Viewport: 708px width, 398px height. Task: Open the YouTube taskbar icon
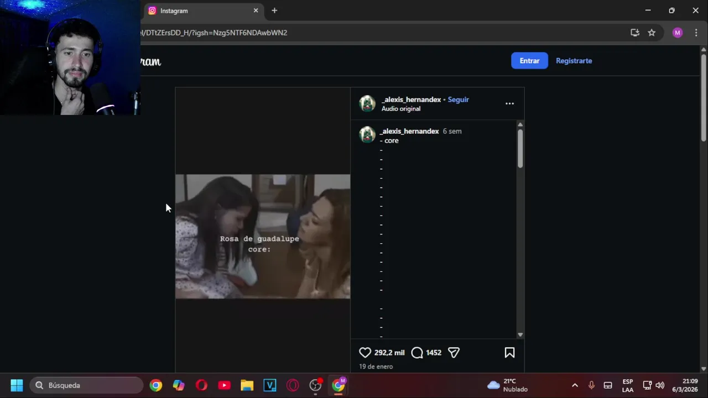224,385
